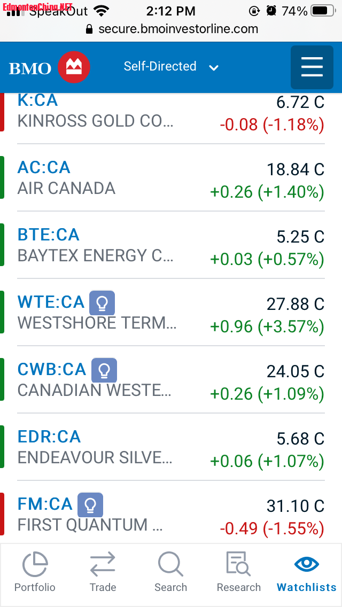Tap the WTE:CA ticker symbol
This screenshot has height=607, width=342.
tap(51, 302)
